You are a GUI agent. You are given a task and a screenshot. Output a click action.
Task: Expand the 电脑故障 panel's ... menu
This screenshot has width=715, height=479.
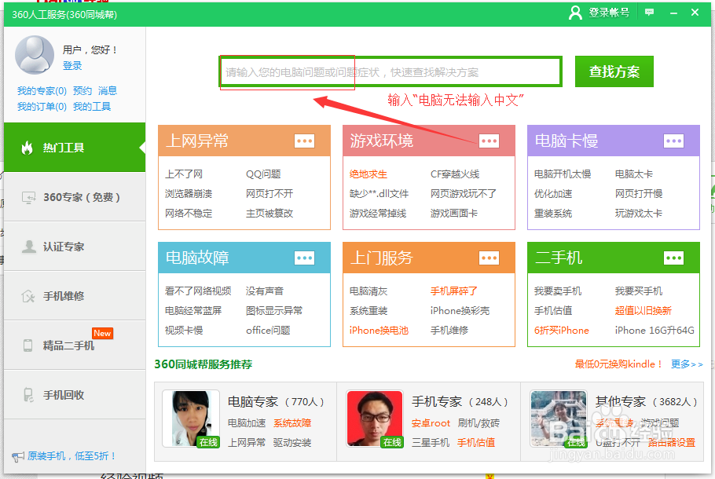[x=305, y=258]
